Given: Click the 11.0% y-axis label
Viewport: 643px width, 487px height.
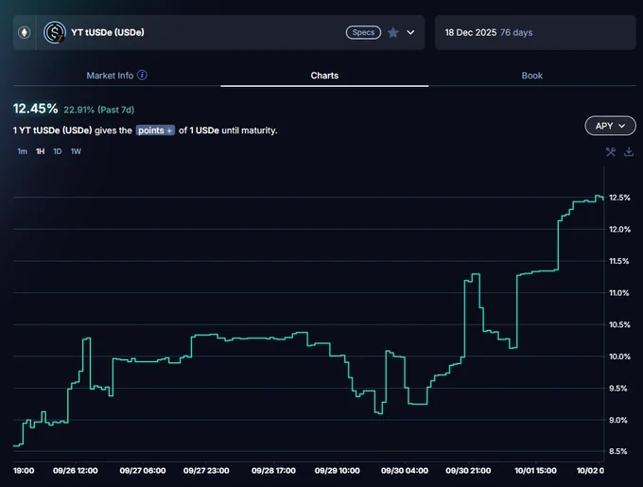Looking at the screenshot, I should pyautogui.click(x=618, y=293).
